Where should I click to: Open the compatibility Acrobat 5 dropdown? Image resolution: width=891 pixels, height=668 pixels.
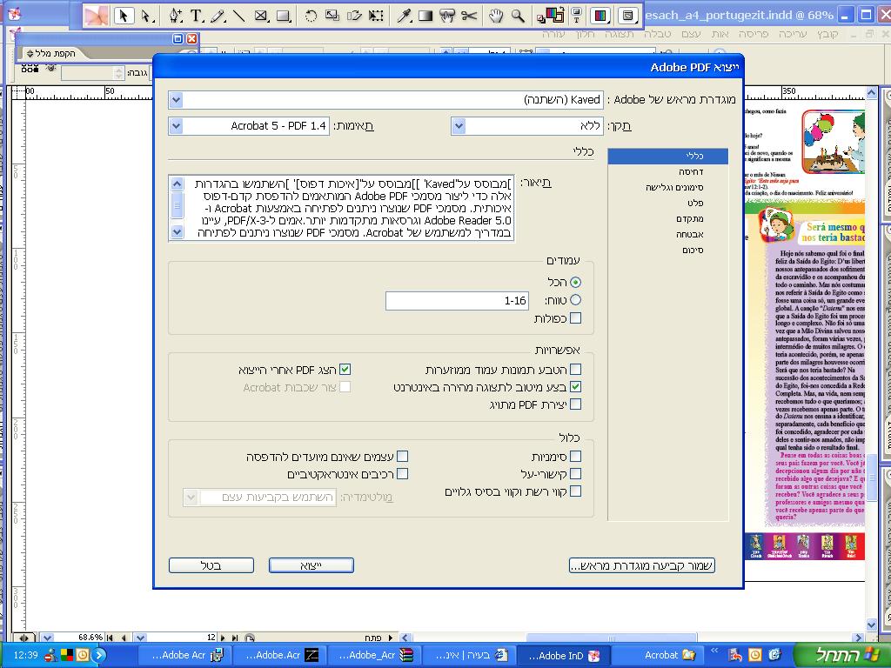[176, 126]
